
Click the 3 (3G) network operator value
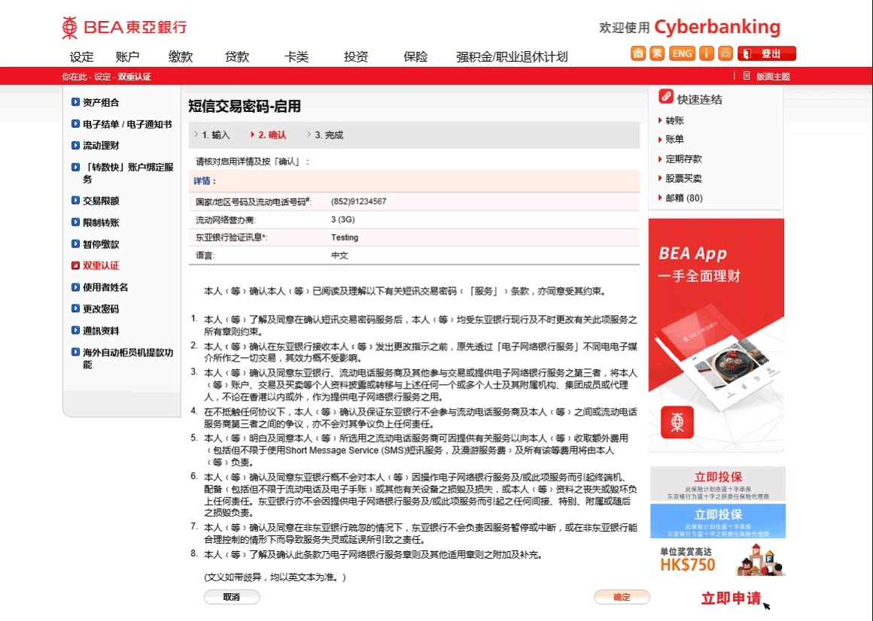pos(342,220)
